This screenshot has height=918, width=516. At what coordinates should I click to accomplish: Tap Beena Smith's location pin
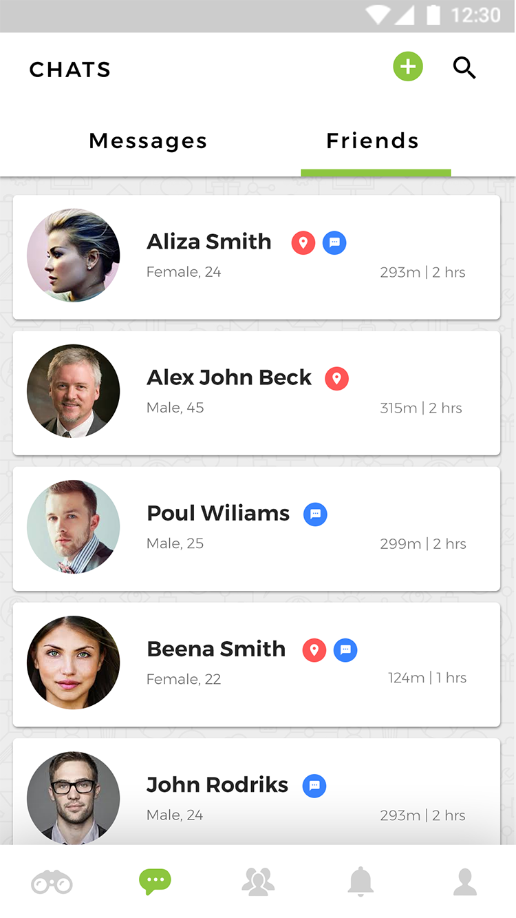pos(314,649)
